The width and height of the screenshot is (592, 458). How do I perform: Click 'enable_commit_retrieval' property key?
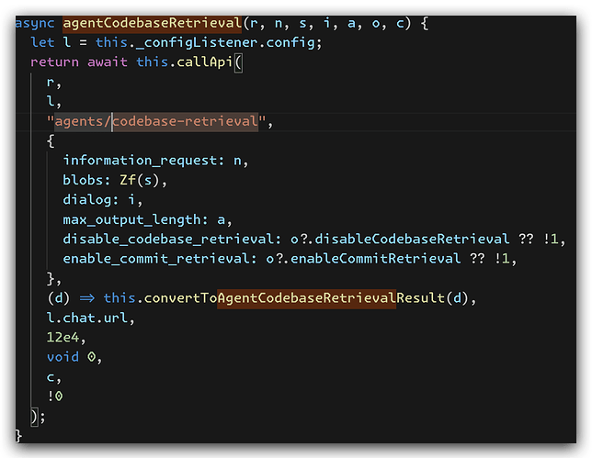click(156, 259)
